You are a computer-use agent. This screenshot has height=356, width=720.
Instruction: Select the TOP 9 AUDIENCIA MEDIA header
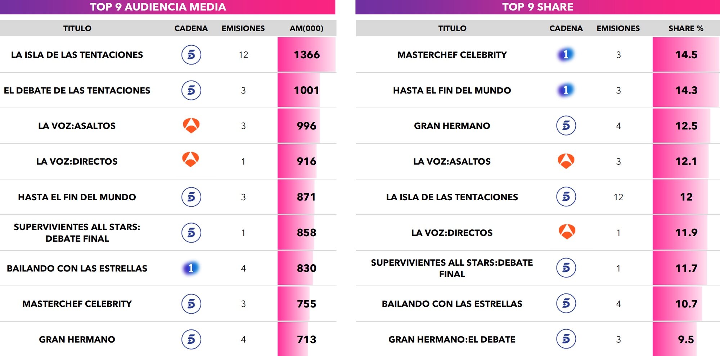click(x=158, y=7)
